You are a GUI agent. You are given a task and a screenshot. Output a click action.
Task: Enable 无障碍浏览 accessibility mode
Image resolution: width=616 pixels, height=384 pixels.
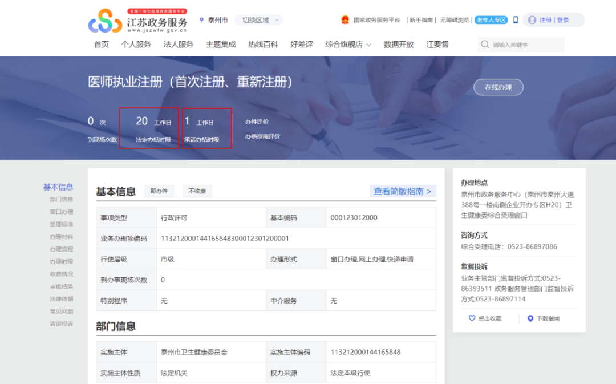click(x=455, y=20)
